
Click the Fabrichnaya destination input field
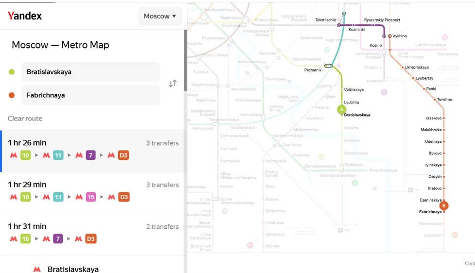[x=90, y=95]
